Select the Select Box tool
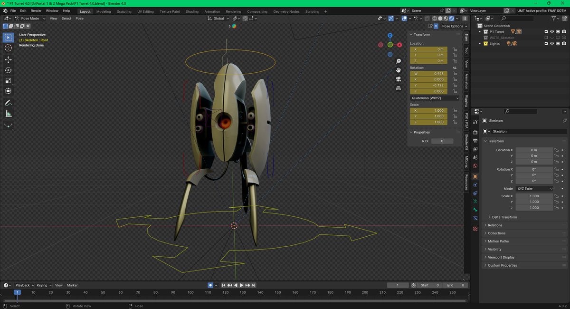Image resolution: width=570 pixels, height=309 pixels. pyautogui.click(x=8, y=37)
